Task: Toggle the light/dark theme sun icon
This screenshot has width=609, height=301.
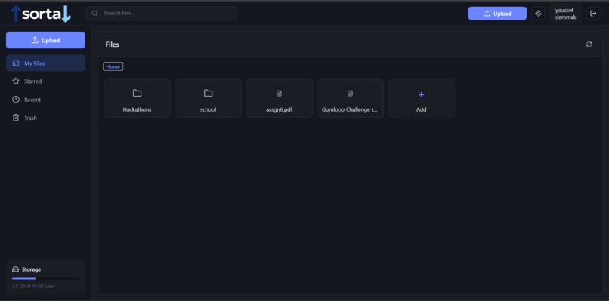Action: 538,13
